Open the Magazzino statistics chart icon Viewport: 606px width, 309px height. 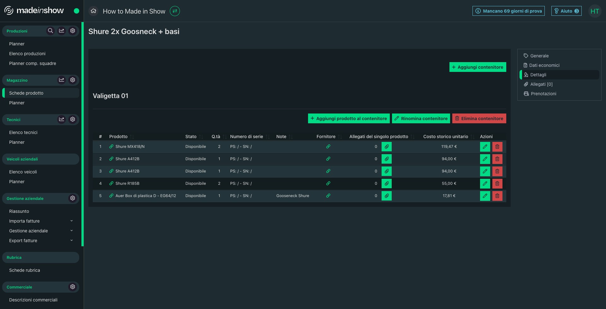click(x=62, y=80)
